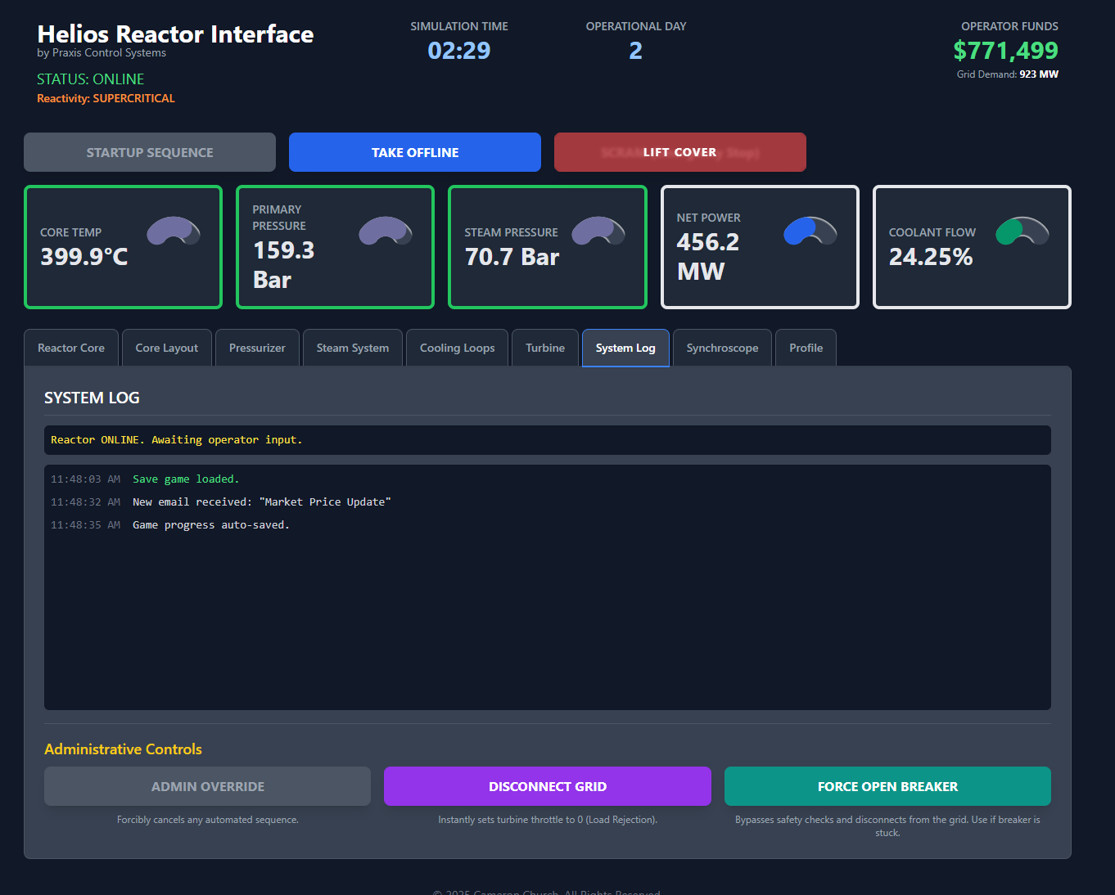Screen dimensions: 1115x895
Task: Click the SYSTEM LOG heading
Action: (92, 398)
